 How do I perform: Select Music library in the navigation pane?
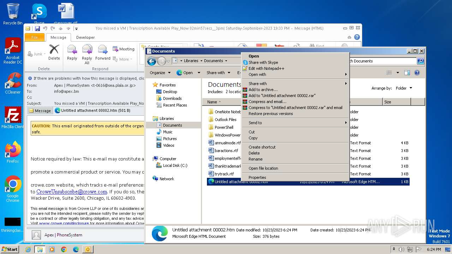tap(168, 132)
